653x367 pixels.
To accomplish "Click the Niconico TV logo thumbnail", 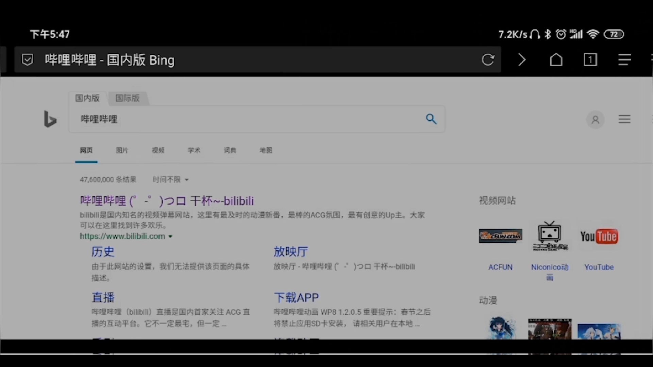I will pos(550,236).
